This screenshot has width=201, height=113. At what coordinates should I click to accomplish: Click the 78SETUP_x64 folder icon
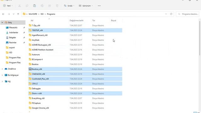click(30, 30)
